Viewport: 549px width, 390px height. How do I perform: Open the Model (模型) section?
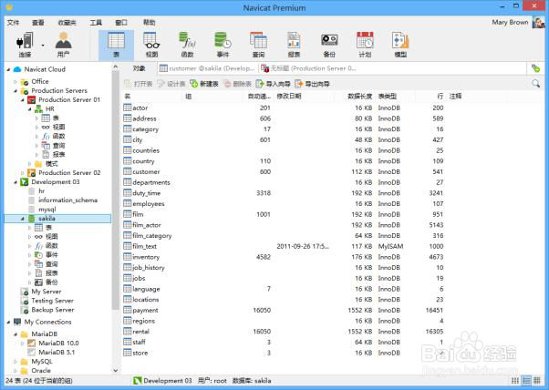pyautogui.click(x=400, y=45)
